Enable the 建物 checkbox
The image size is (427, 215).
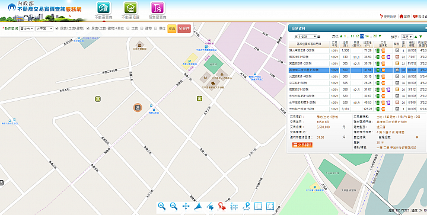pos(142,28)
